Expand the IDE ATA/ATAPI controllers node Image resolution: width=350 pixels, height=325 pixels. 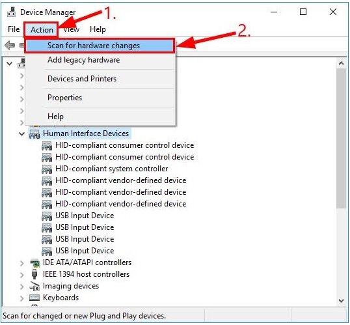point(21,263)
